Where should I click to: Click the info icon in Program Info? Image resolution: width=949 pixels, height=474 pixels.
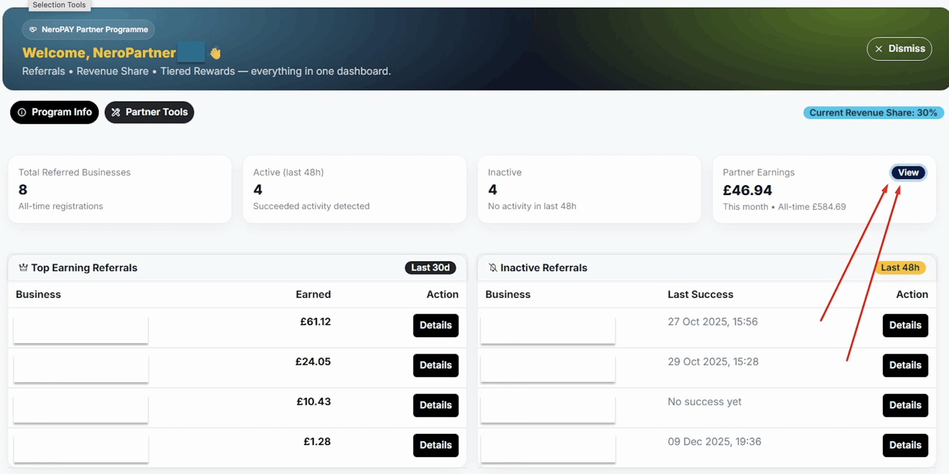click(x=22, y=112)
